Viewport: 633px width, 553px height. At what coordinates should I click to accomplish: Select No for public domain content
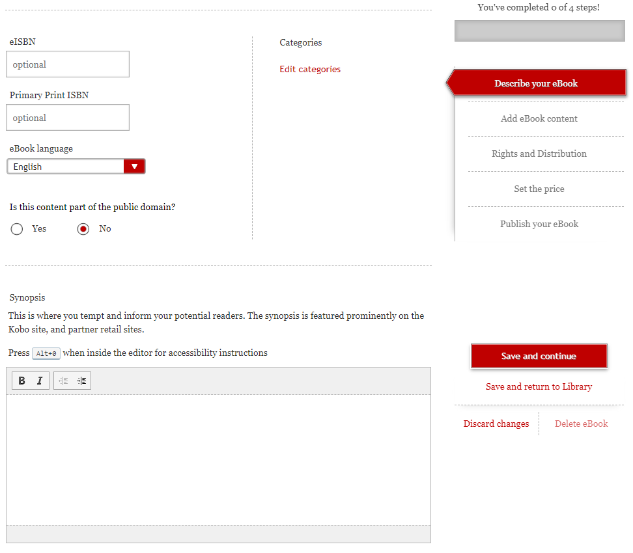point(83,229)
